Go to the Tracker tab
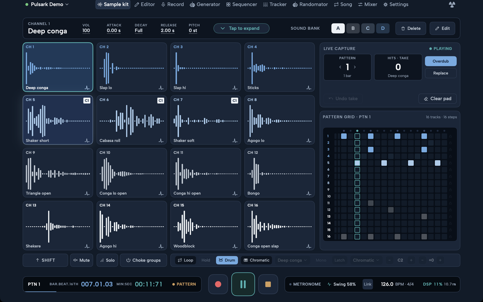Image resolution: width=483 pixels, height=302 pixels. click(275, 4)
